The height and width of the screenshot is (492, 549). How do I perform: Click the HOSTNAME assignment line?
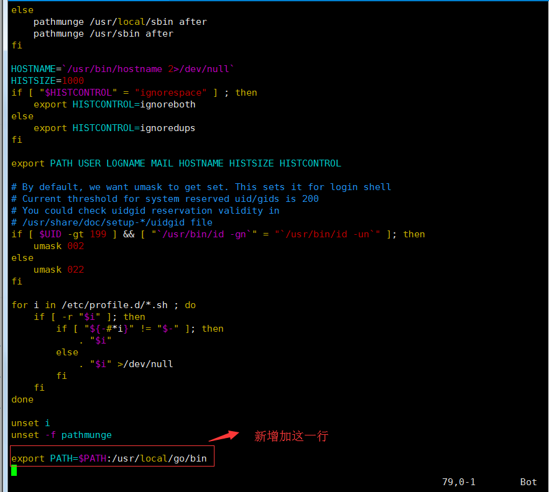click(x=122, y=69)
